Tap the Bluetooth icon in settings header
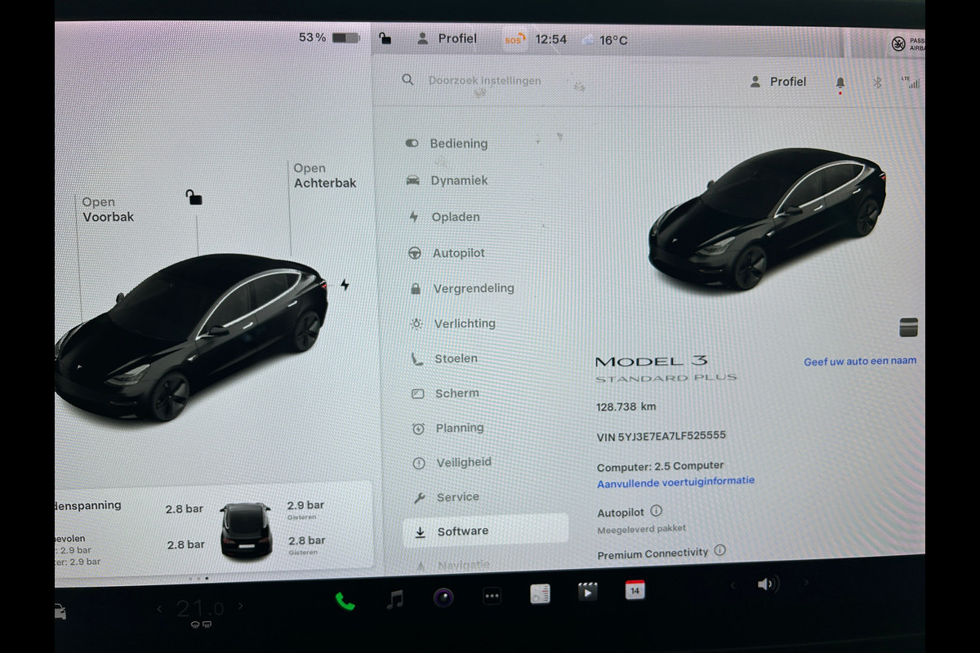The image size is (980, 653). pyautogui.click(x=877, y=82)
